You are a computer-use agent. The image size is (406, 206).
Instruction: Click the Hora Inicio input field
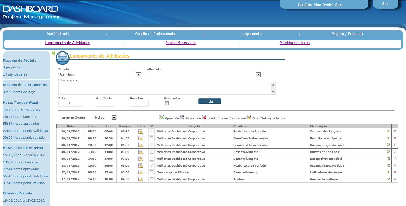point(105,104)
